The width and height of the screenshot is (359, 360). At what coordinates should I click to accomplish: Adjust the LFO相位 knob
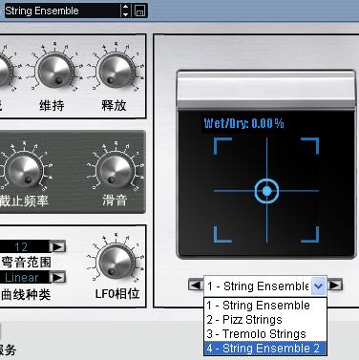pyautogui.click(x=116, y=263)
